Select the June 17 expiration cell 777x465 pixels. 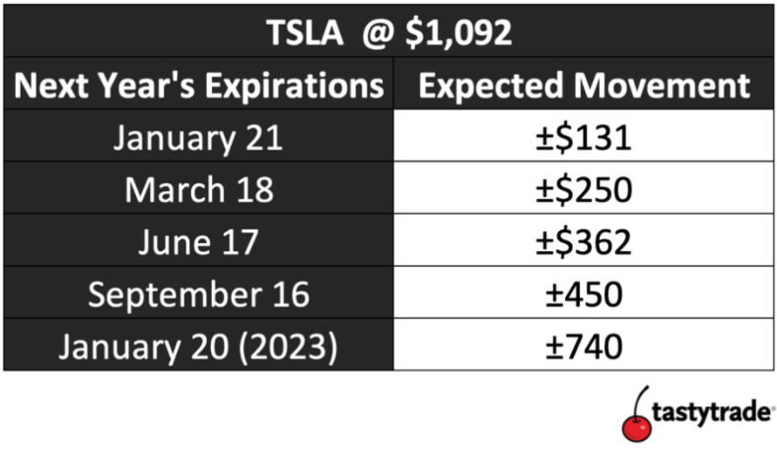pyautogui.click(x=199, y=241)
